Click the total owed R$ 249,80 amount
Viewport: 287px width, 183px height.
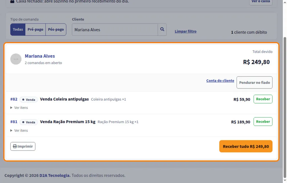click(256, 62)
